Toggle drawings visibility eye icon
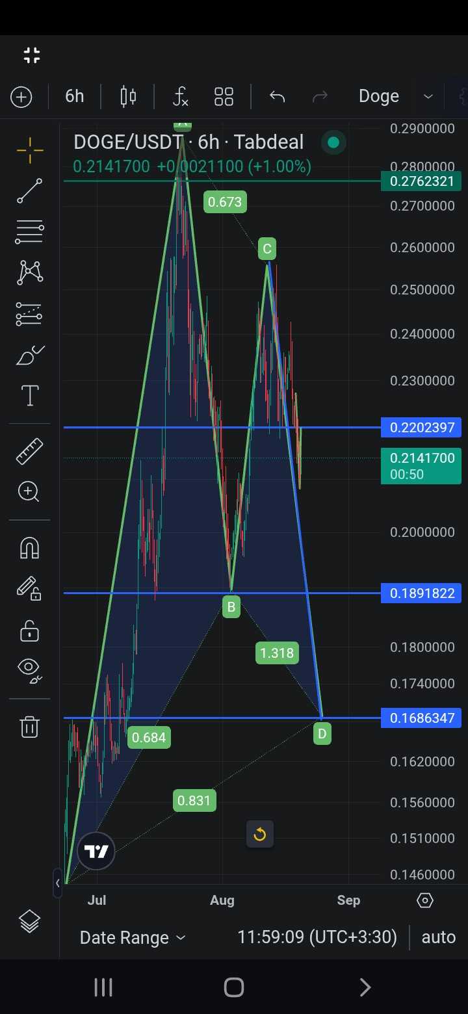 point(30,669)
